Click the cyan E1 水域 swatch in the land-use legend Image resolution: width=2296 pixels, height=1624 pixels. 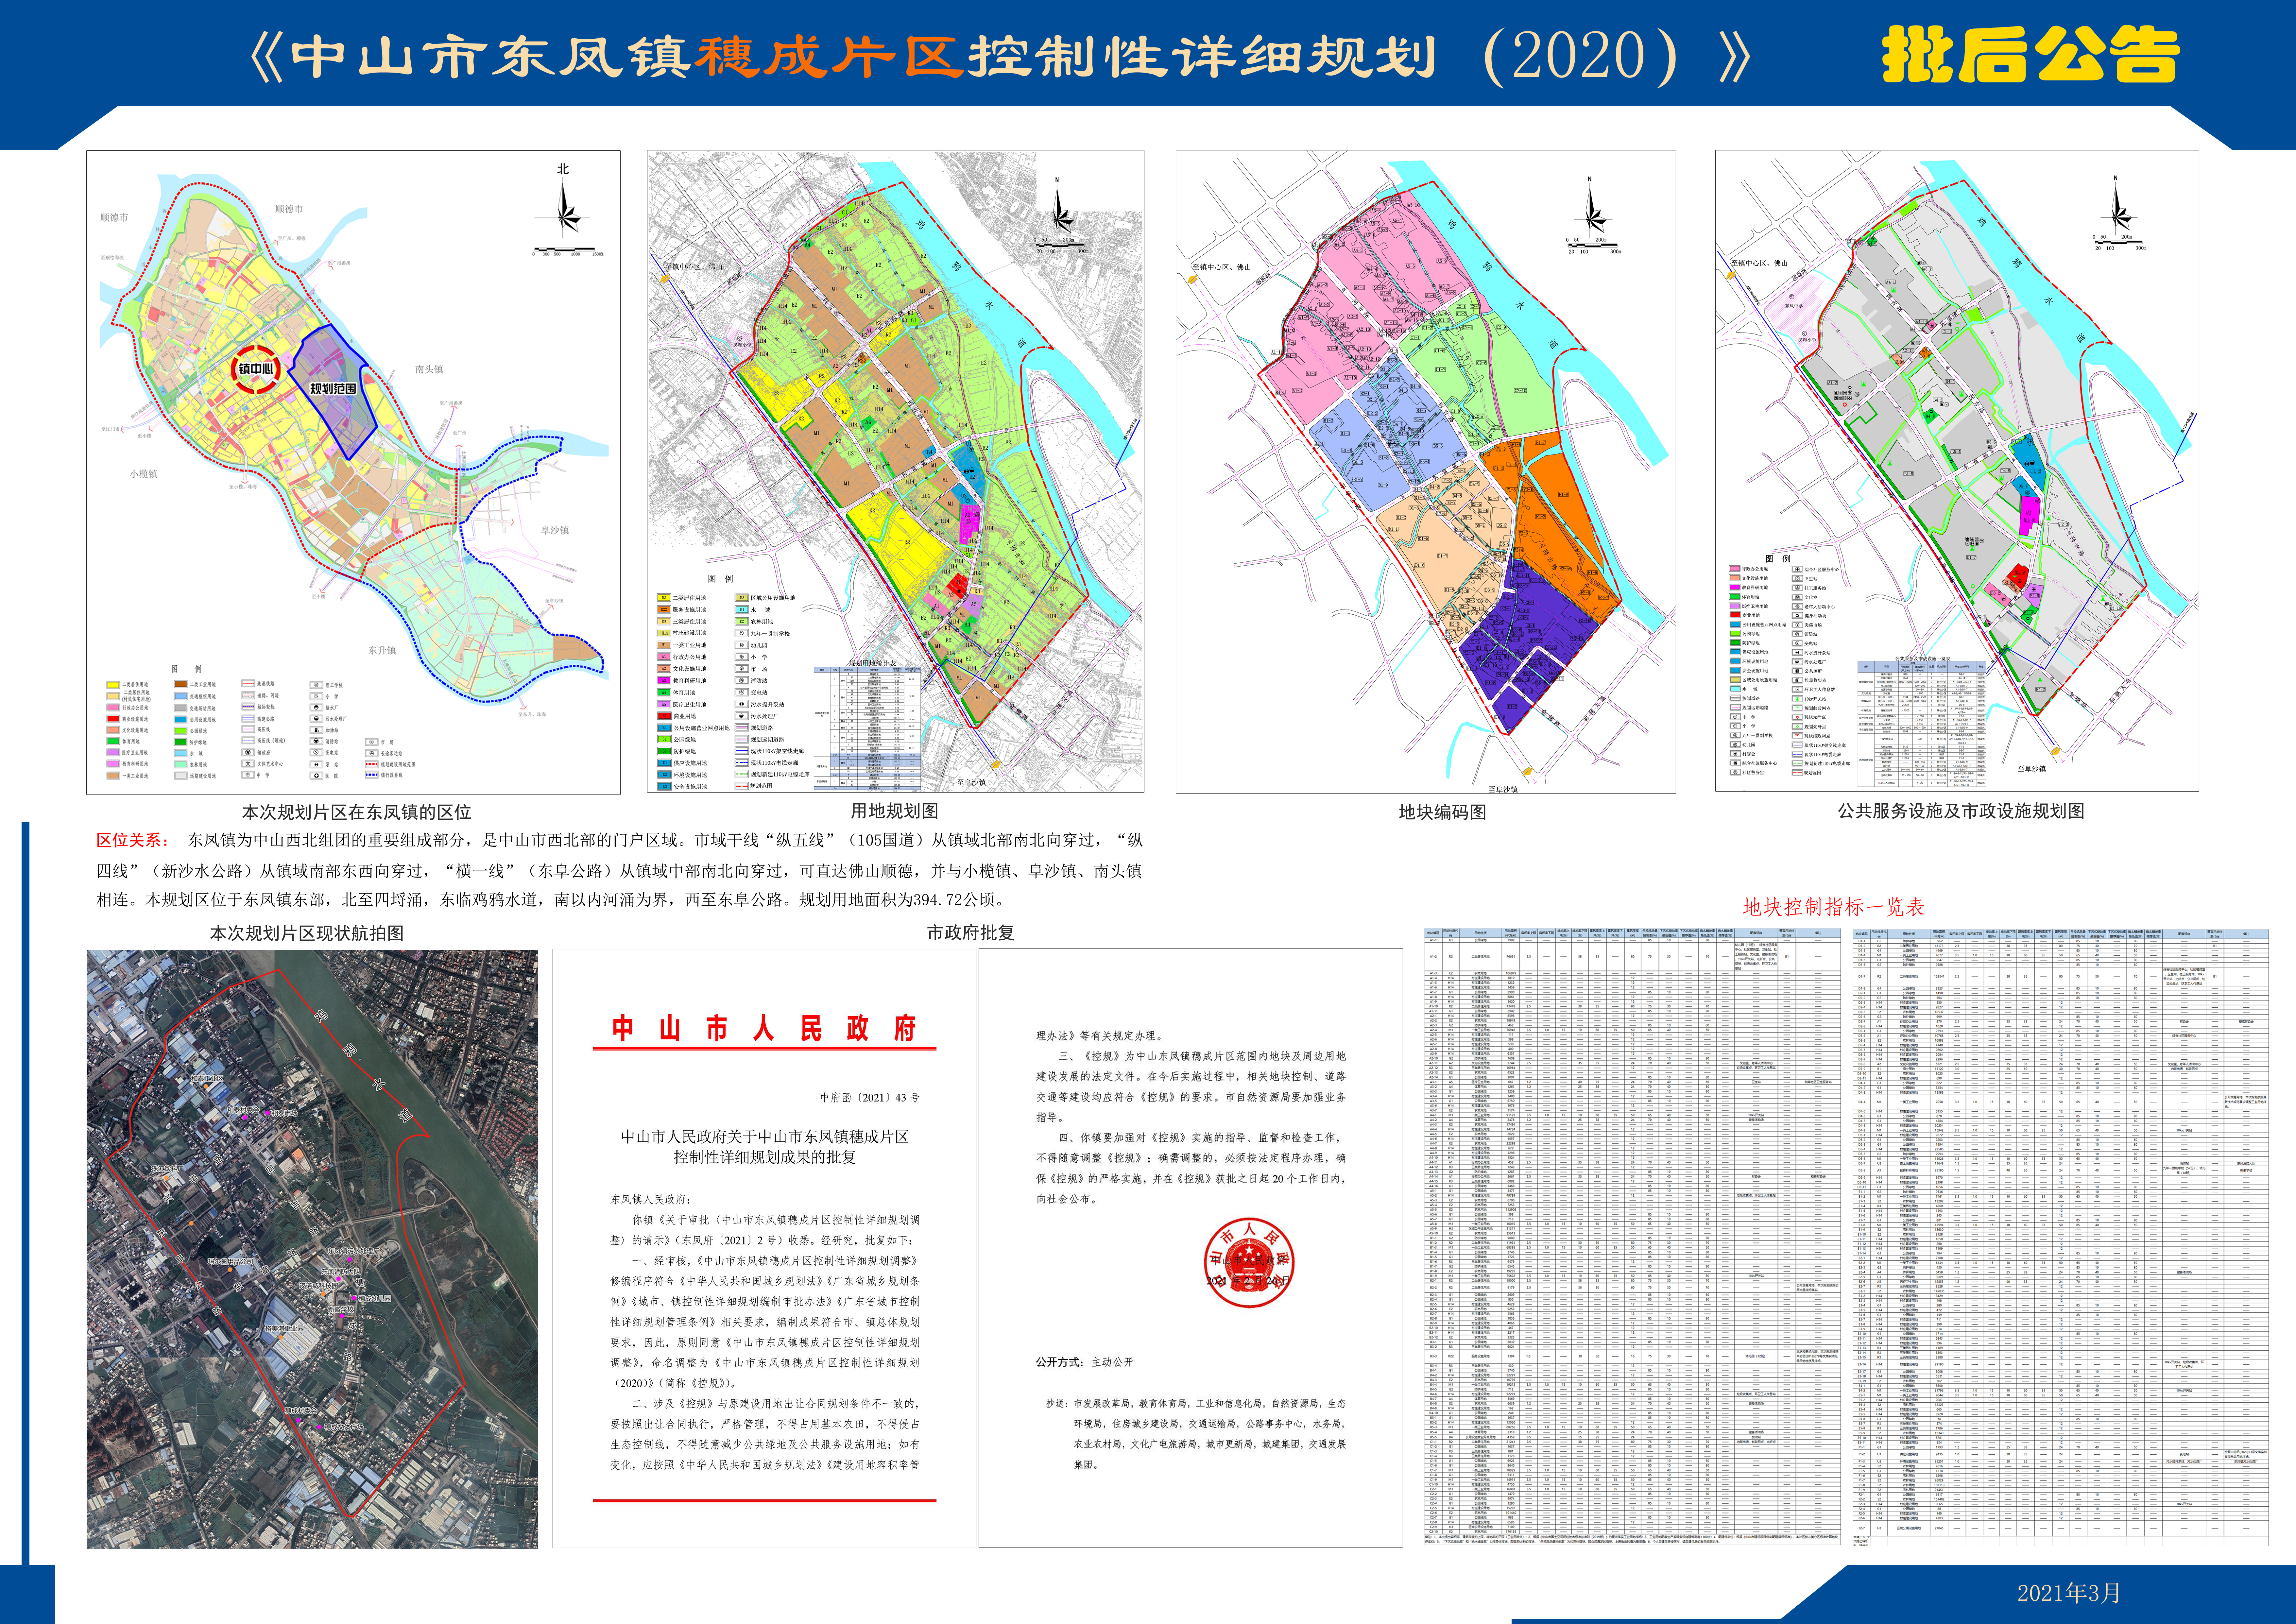coord(742,610)
